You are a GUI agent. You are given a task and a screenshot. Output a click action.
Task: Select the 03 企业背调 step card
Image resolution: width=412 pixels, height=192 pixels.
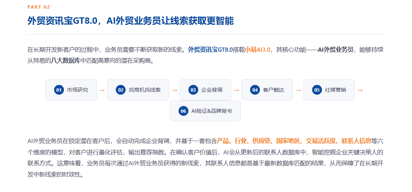point(205,90)
